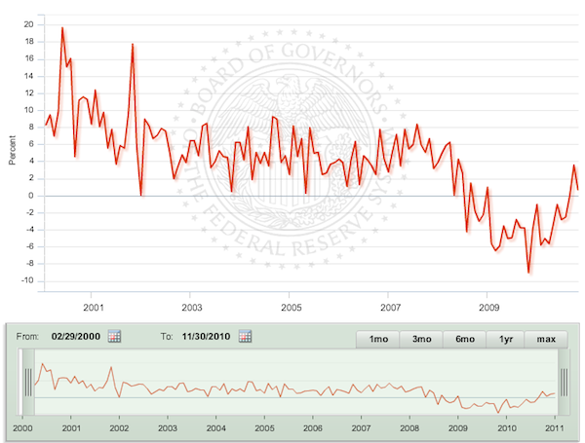The height and width of the screenshot is (443, 585).
Task: Select the 3mo zoom range button
Action: (x=421, y=339)
